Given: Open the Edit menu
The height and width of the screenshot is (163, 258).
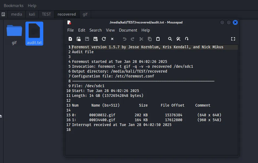Looking at the screenshot, I should pyautogui.click(x=82, y=30).
